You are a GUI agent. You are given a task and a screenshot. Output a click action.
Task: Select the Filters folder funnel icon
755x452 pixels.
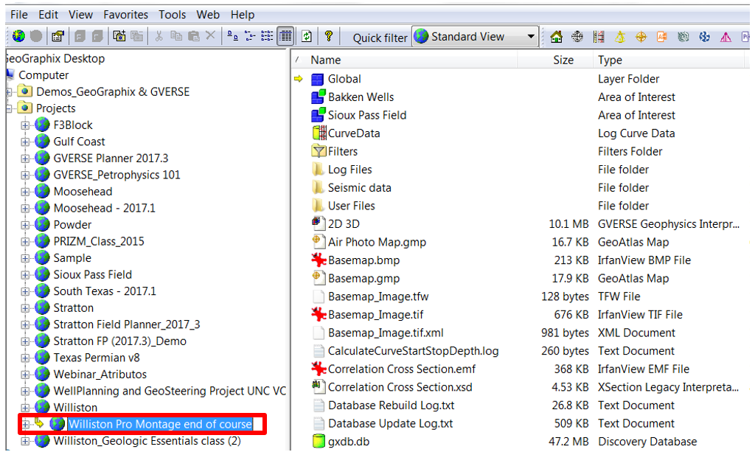[x=319, y=152]
